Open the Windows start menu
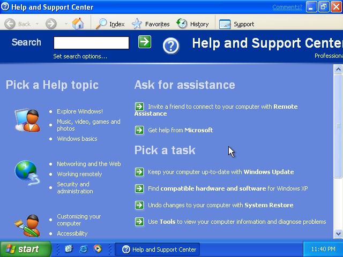Image resolution: width=343 pixels, height=257 pixels. (x=26, y=249)
